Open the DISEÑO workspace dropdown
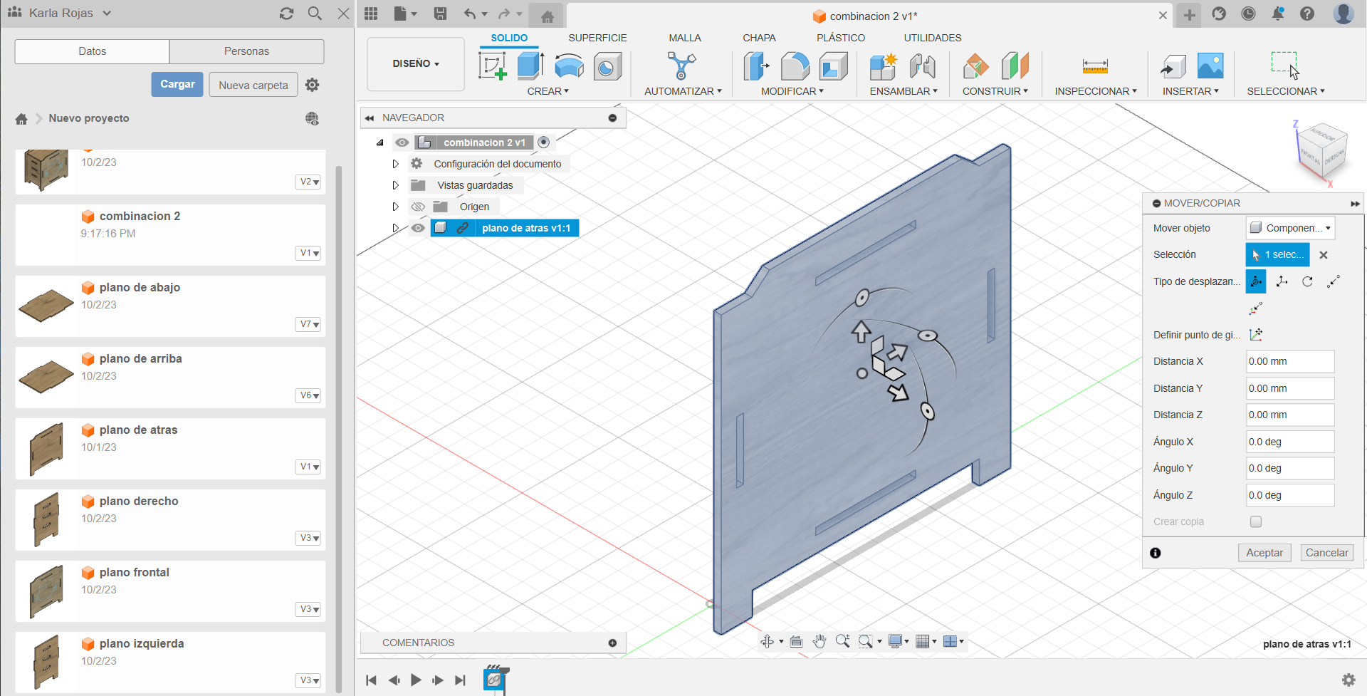The width and height of the screenshot is (1367, 696). click(x=416, y=64)
